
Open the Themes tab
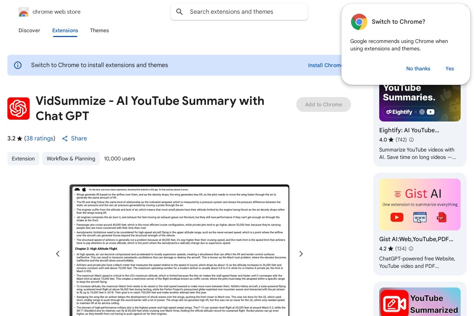click(99, 30)
